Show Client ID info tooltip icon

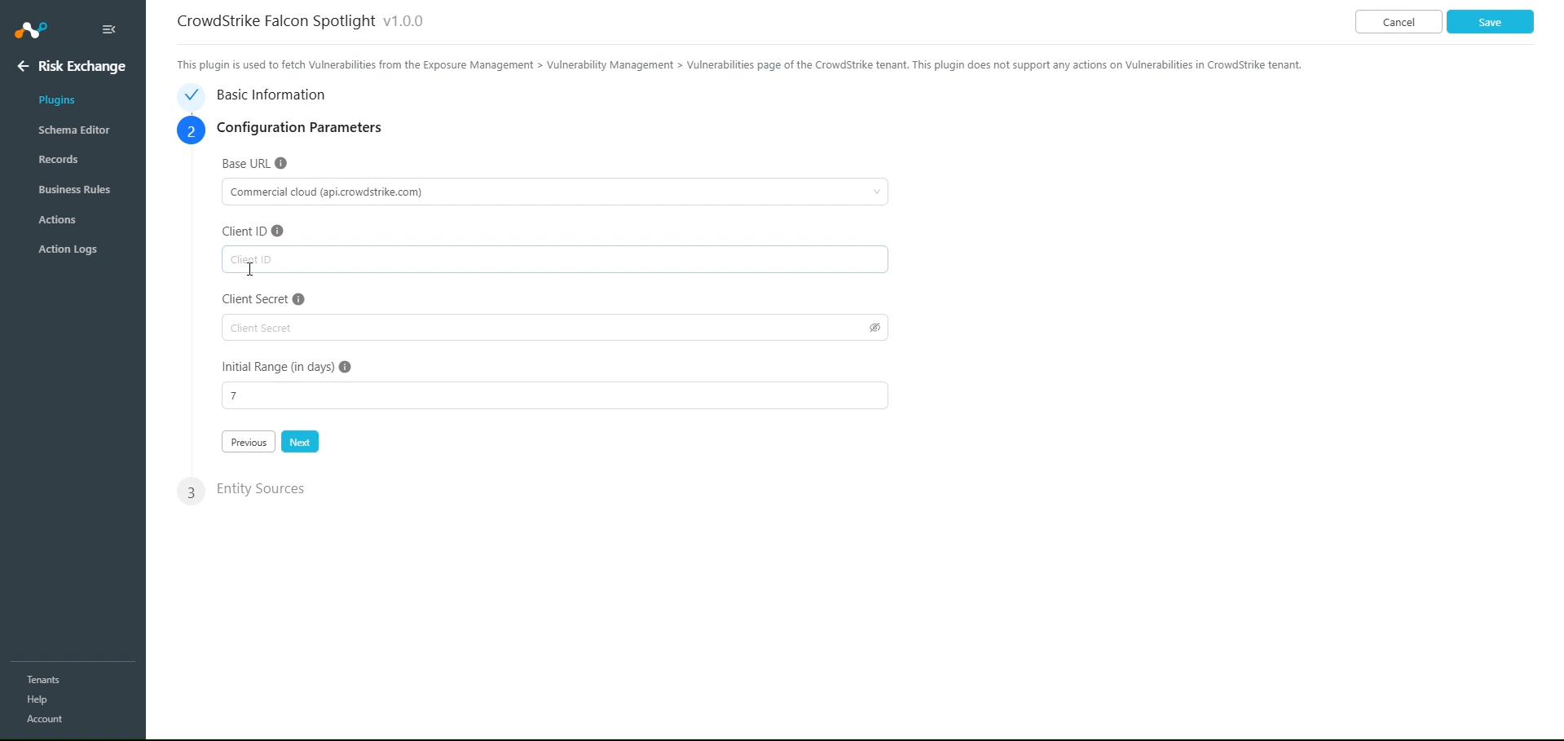pos(277,231)
